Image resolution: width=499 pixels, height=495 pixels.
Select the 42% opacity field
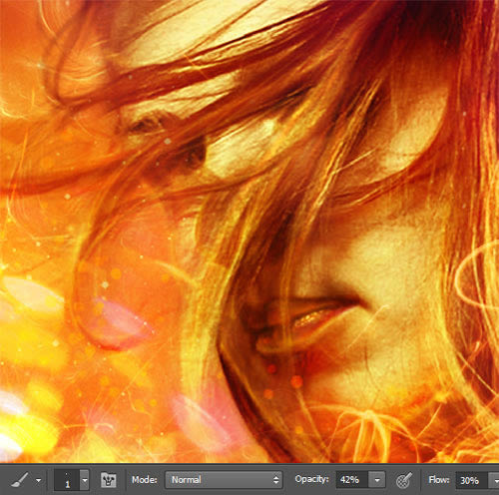pos(351,480)
